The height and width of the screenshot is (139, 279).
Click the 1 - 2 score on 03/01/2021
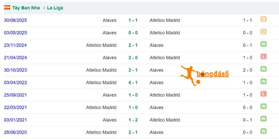pyautogui.click(x=133, y=120)
